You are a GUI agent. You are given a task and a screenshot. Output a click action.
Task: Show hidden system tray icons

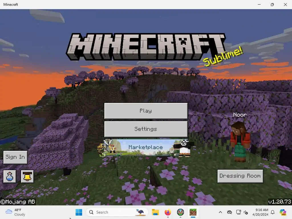[220, 212]
